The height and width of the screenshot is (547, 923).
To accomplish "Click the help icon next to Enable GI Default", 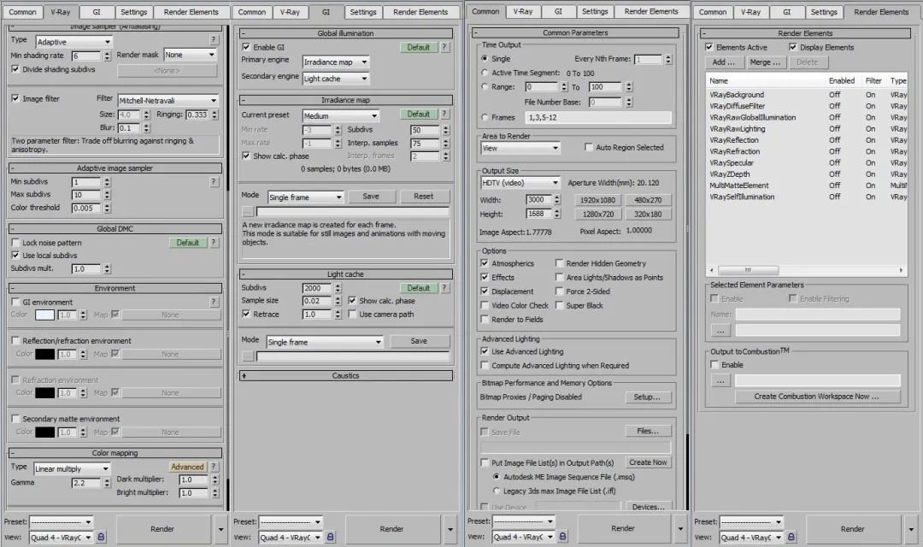I will click(444, 47).
